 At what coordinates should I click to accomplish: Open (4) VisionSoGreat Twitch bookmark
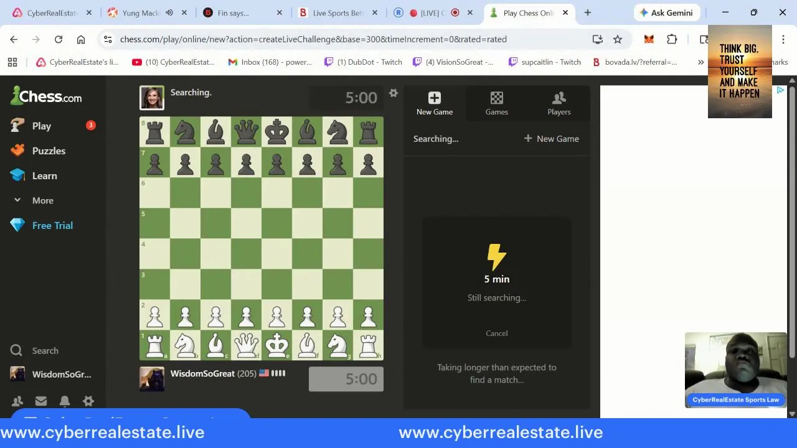tap(453, 62)
